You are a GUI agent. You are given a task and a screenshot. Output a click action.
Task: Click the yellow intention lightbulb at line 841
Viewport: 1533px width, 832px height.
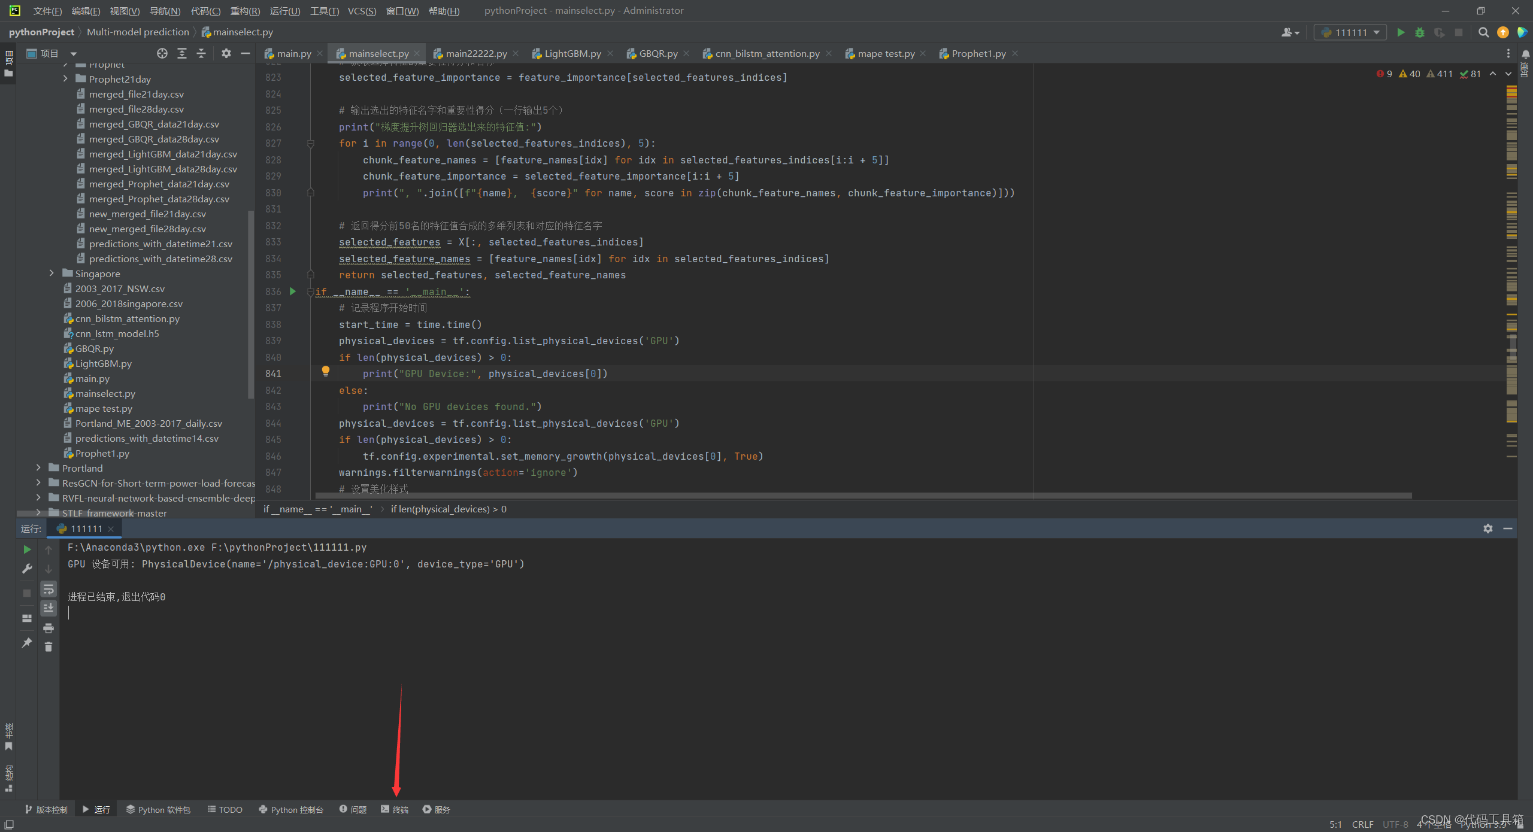326,371
